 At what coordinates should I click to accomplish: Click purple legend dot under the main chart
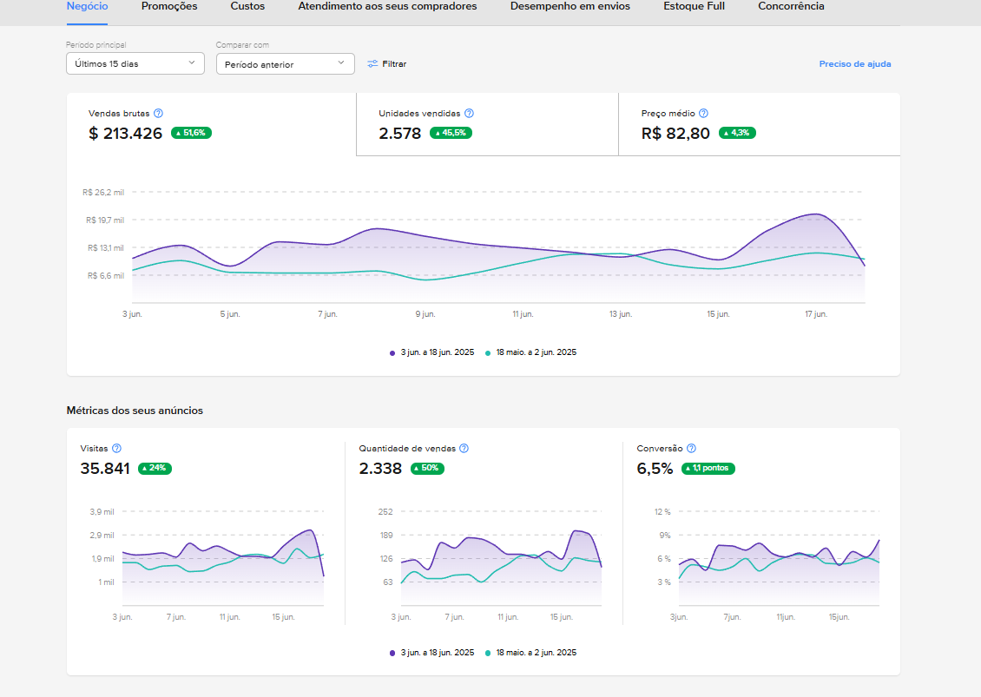click(x=392, y=353)
